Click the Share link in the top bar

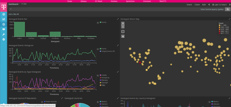[x=189, y=5]
